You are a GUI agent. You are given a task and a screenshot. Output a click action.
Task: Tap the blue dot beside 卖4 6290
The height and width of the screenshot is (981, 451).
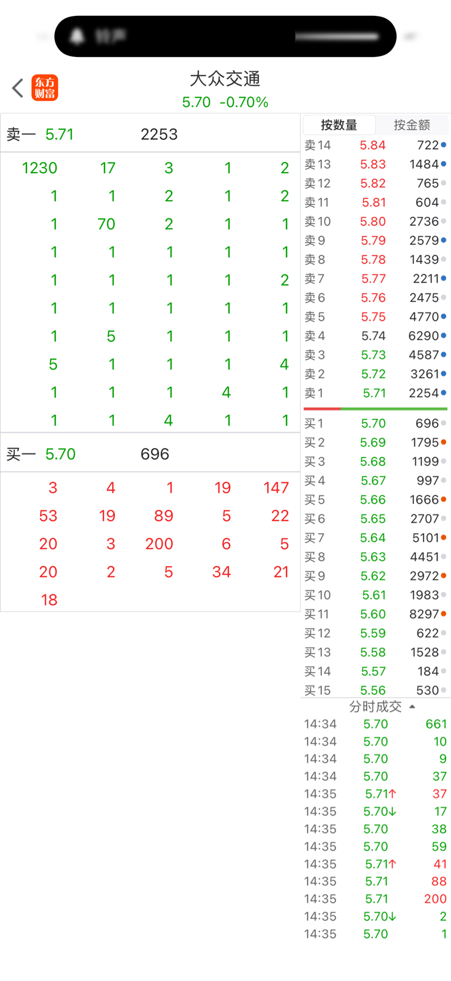444,336
